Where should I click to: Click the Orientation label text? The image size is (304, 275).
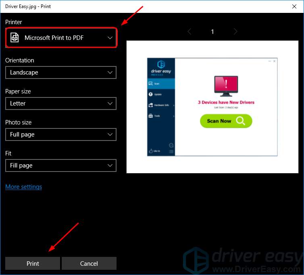20,60
